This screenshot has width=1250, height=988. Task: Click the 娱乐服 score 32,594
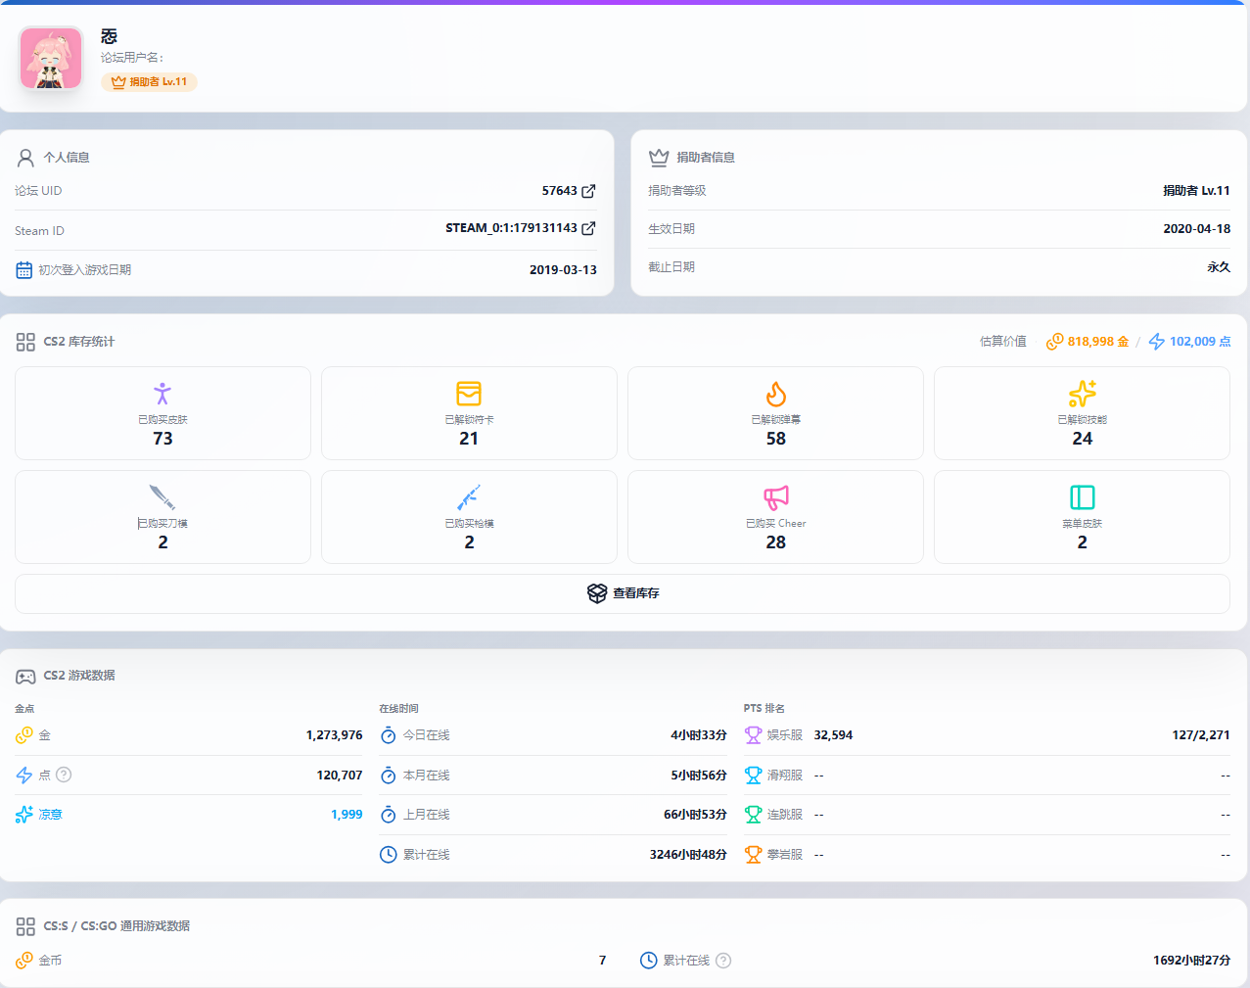coord(833,735)
